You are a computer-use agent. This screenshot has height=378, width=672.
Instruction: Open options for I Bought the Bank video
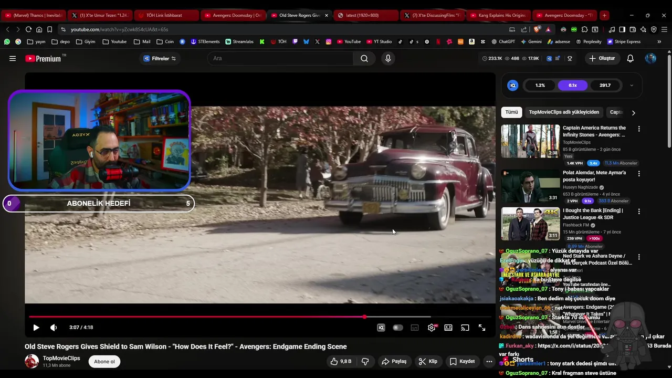639,212
